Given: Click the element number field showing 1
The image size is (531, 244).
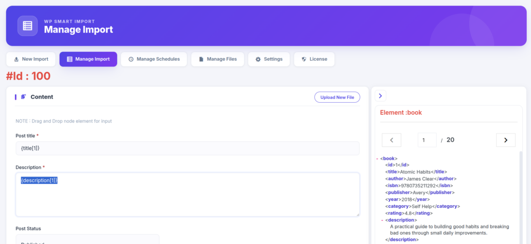Looking at the screenshot, I should point(427,140).
